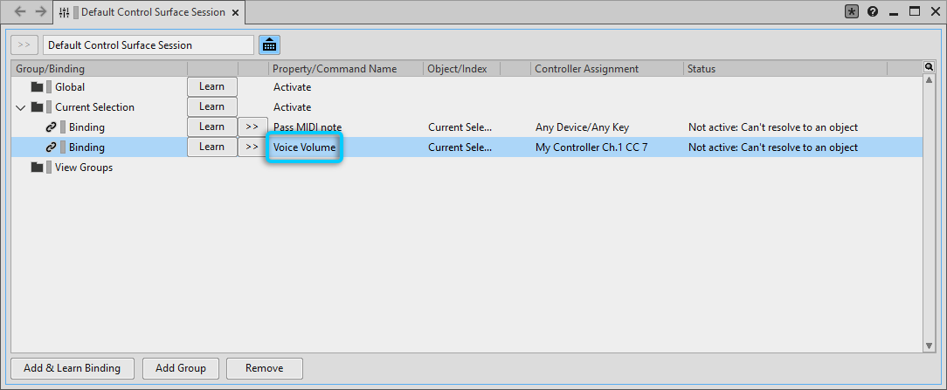The width and height of the screenshot is (947, 390).
Task: Click Add & Learn Binding button
Action: tap(72, 368)
